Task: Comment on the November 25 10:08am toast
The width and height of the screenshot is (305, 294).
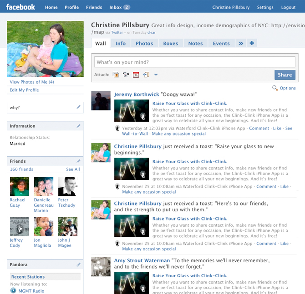Action: click(x=266, y=186)
